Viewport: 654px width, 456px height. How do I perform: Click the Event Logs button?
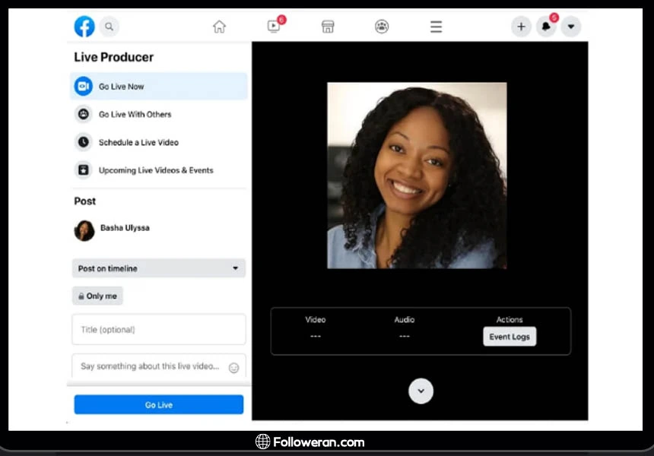(510, 337)
